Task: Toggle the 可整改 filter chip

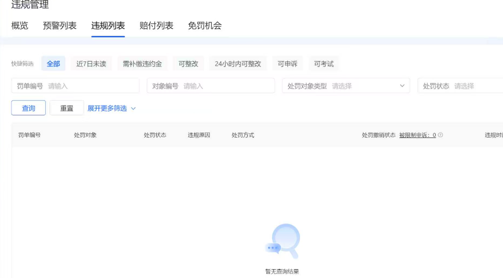Action: [x=188, y=64]
